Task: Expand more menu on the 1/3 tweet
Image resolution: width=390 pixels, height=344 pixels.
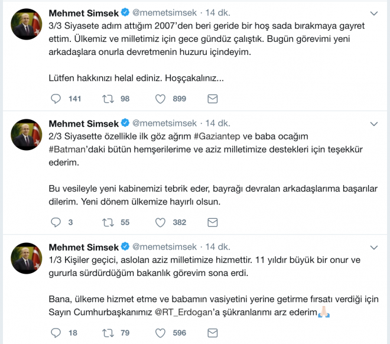Action: 373,247
